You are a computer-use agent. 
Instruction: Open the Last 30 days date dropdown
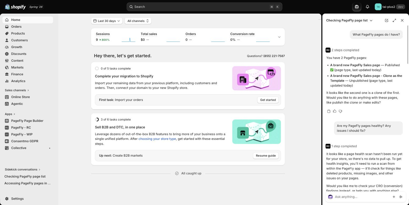coord(107,21)
